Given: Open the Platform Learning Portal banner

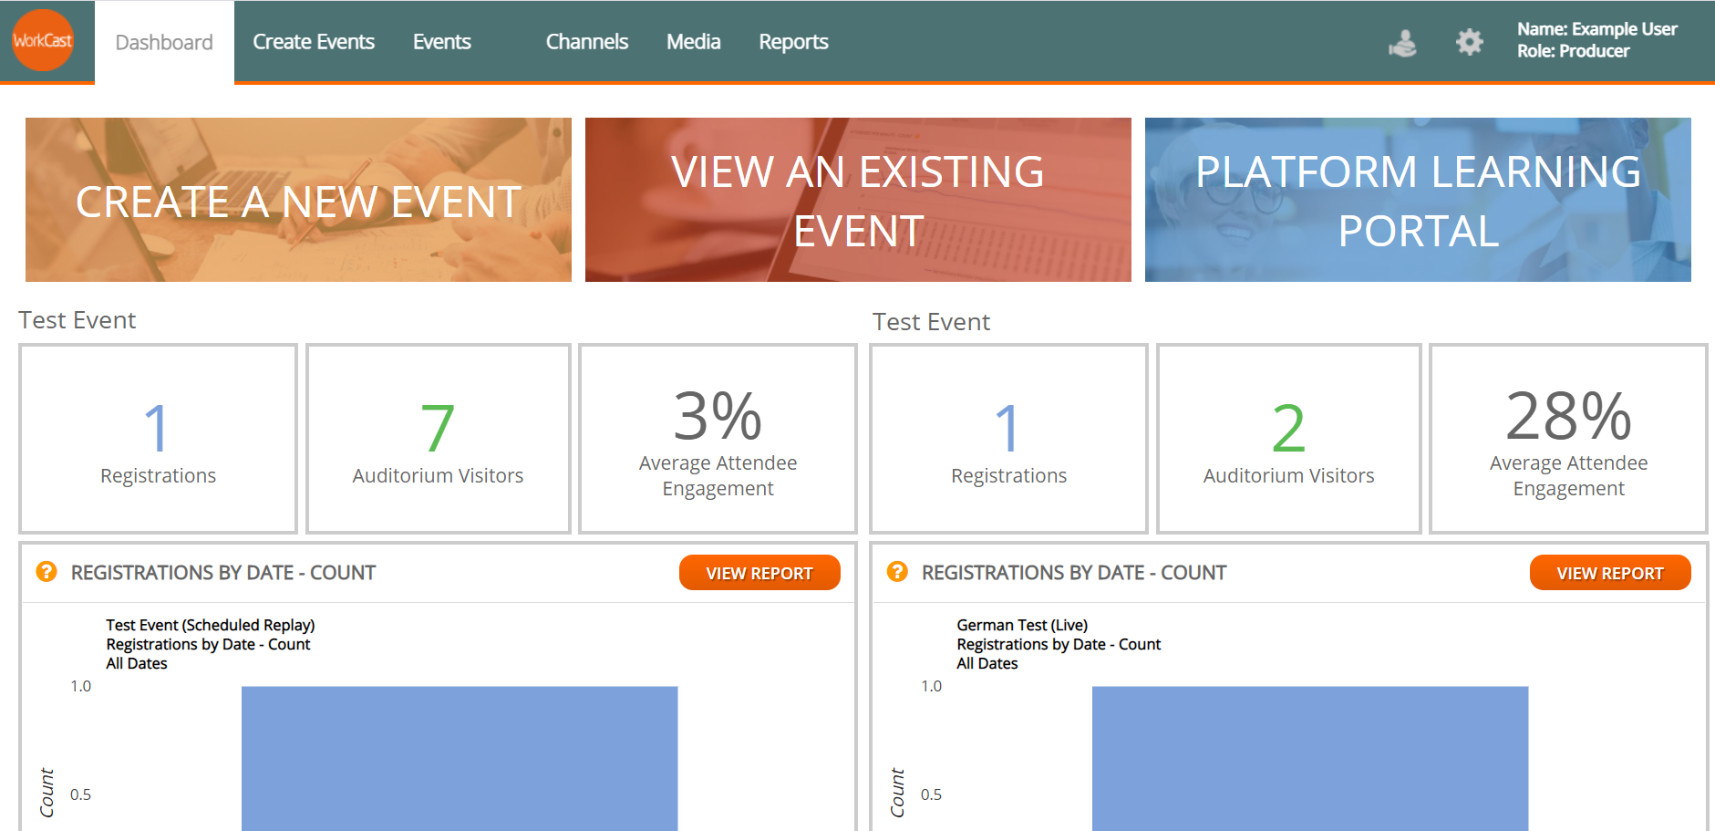Looking at the screenshot, I should 1418,200.
